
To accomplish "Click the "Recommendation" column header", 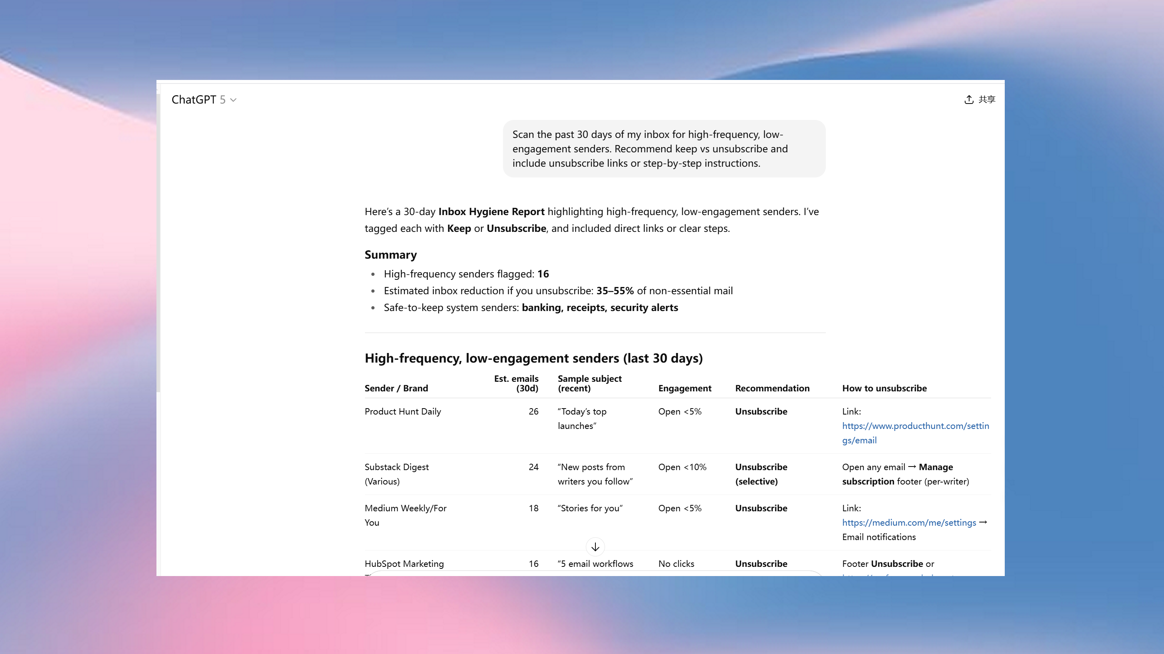I will coord(772,388).
